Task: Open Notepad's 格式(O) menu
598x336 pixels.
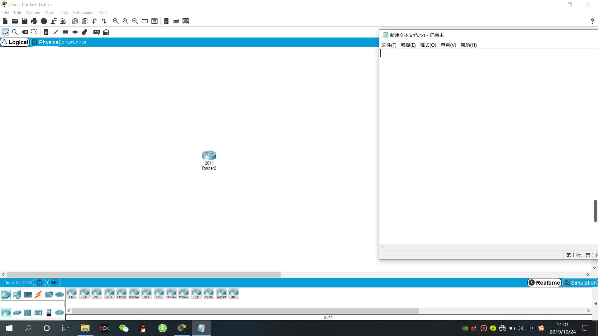Action: [x=428, y=45]
